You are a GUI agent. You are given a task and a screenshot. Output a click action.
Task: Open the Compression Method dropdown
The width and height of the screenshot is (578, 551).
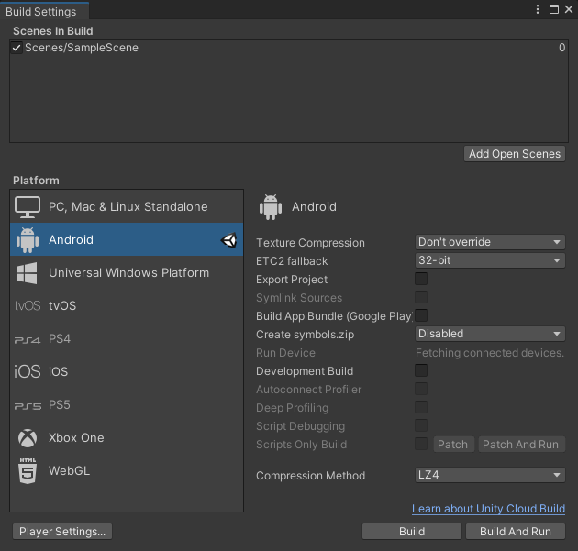coord(490,475)
